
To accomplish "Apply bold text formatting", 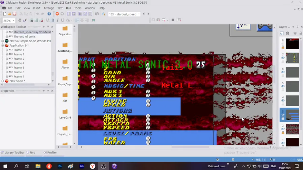I will (53, 20).
